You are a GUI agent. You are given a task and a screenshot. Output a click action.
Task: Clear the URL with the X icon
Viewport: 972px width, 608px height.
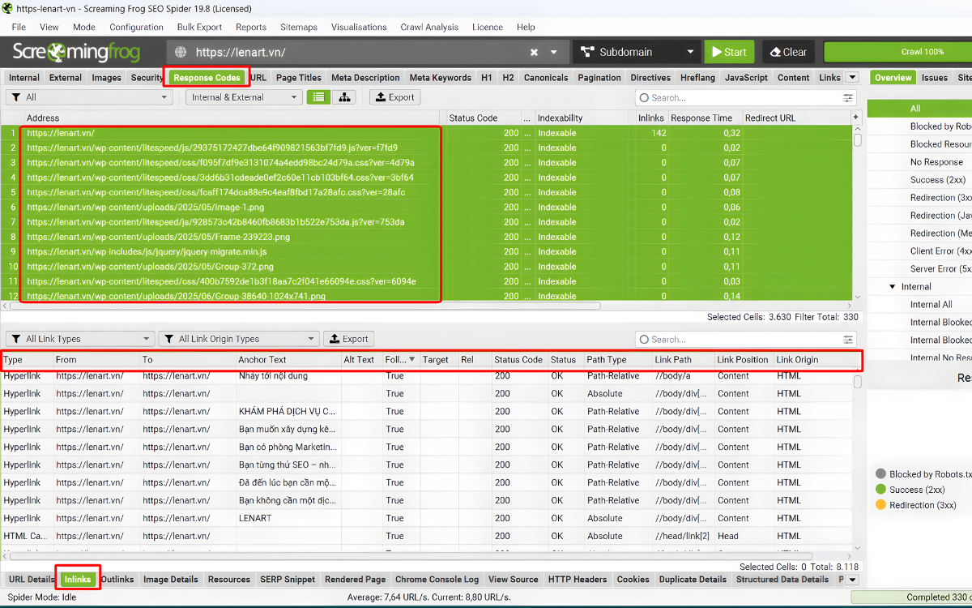pyautogui.click(x=534, y=52)
